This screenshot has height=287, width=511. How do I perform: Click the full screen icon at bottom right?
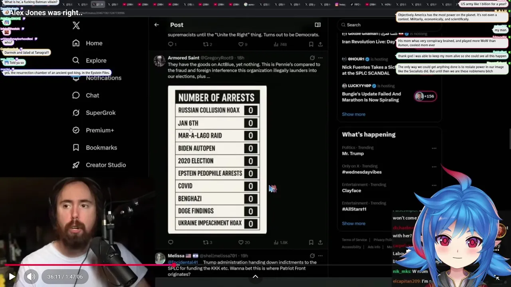click(497, 277)
